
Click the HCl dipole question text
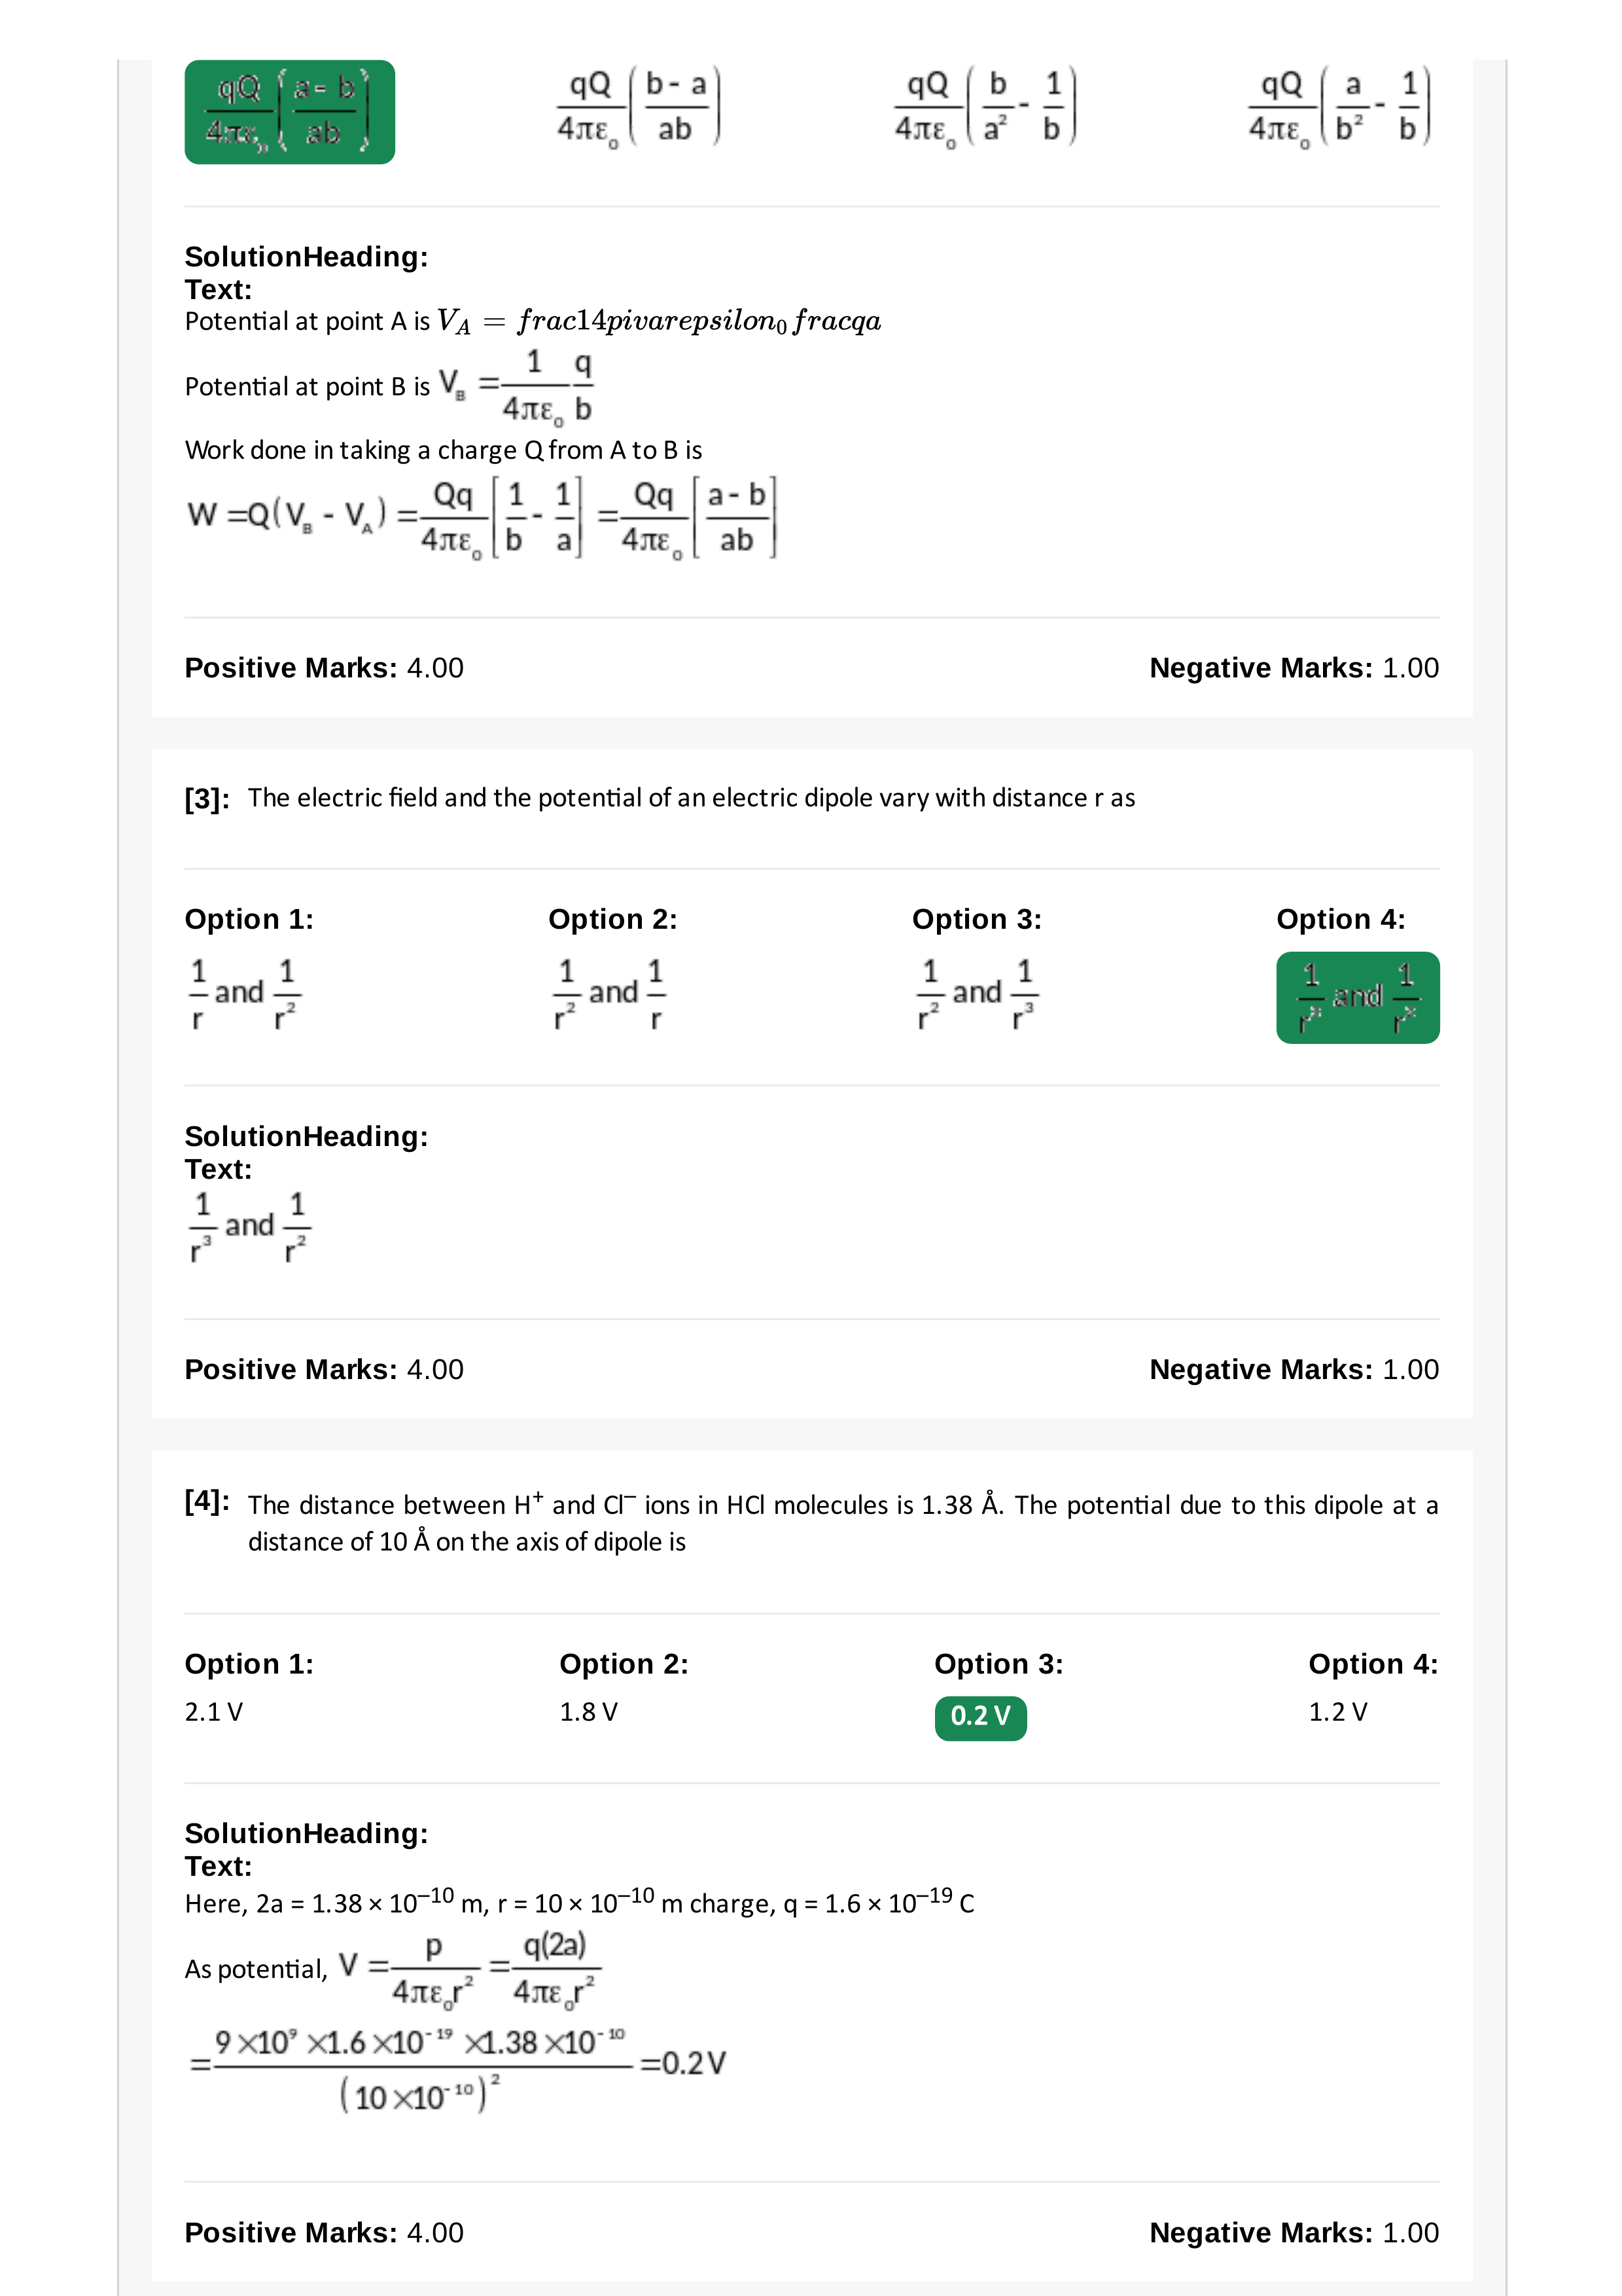[843, 1523]
